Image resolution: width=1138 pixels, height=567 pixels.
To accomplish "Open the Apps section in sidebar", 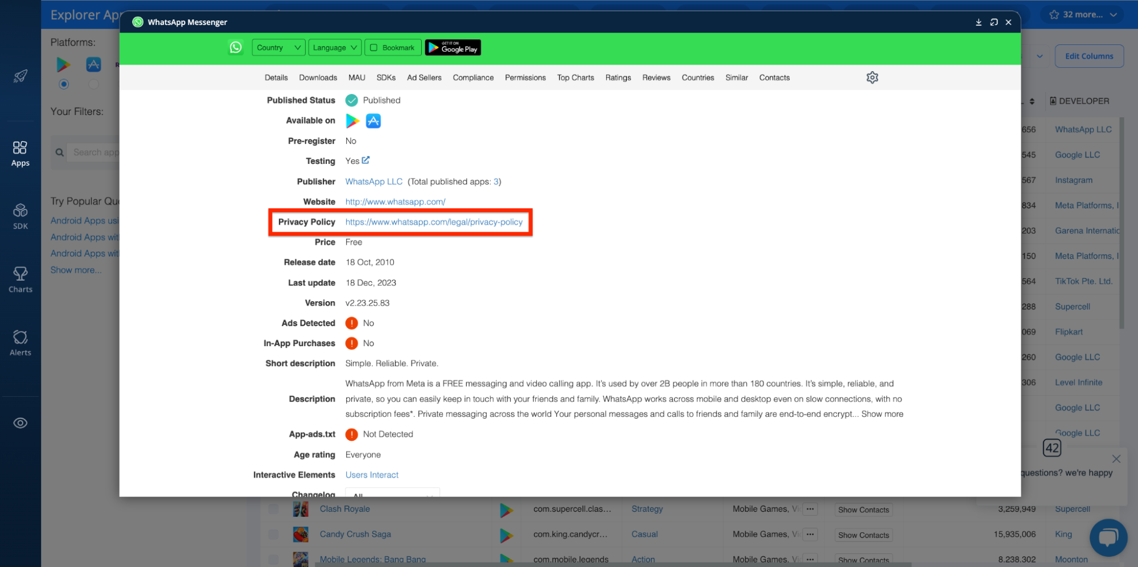I will 20,154.
